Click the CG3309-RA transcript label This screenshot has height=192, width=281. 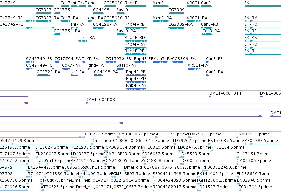[x=181, y=24]
